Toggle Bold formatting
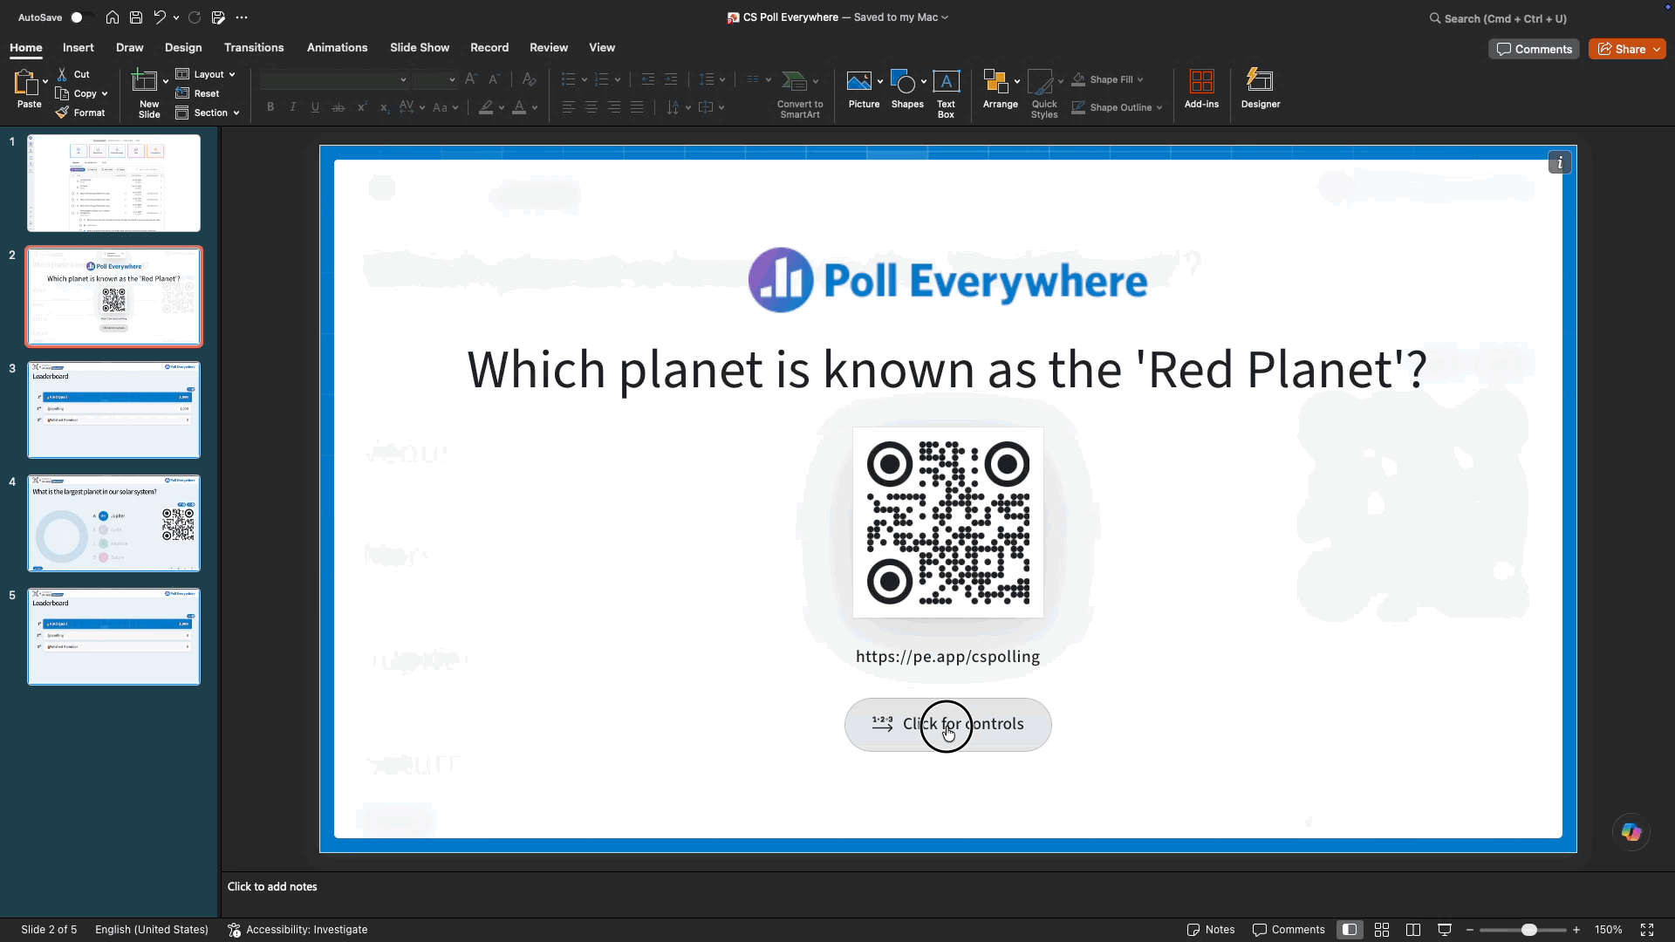Viewport: 1675px width, 942px height. [270, 107]
